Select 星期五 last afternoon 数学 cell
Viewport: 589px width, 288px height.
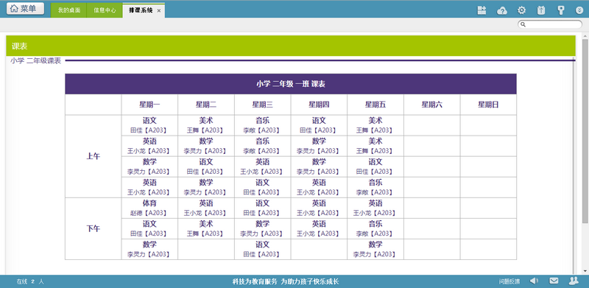coord(375,249)
